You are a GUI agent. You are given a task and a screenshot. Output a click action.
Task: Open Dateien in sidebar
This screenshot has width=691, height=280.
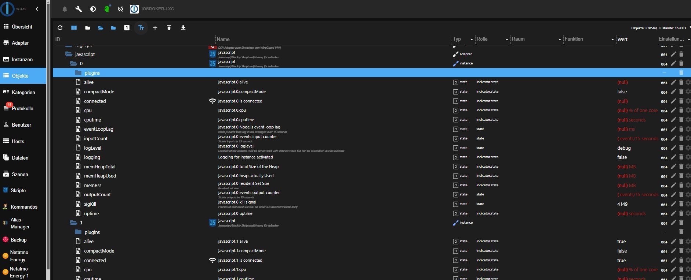click(23, 158)
